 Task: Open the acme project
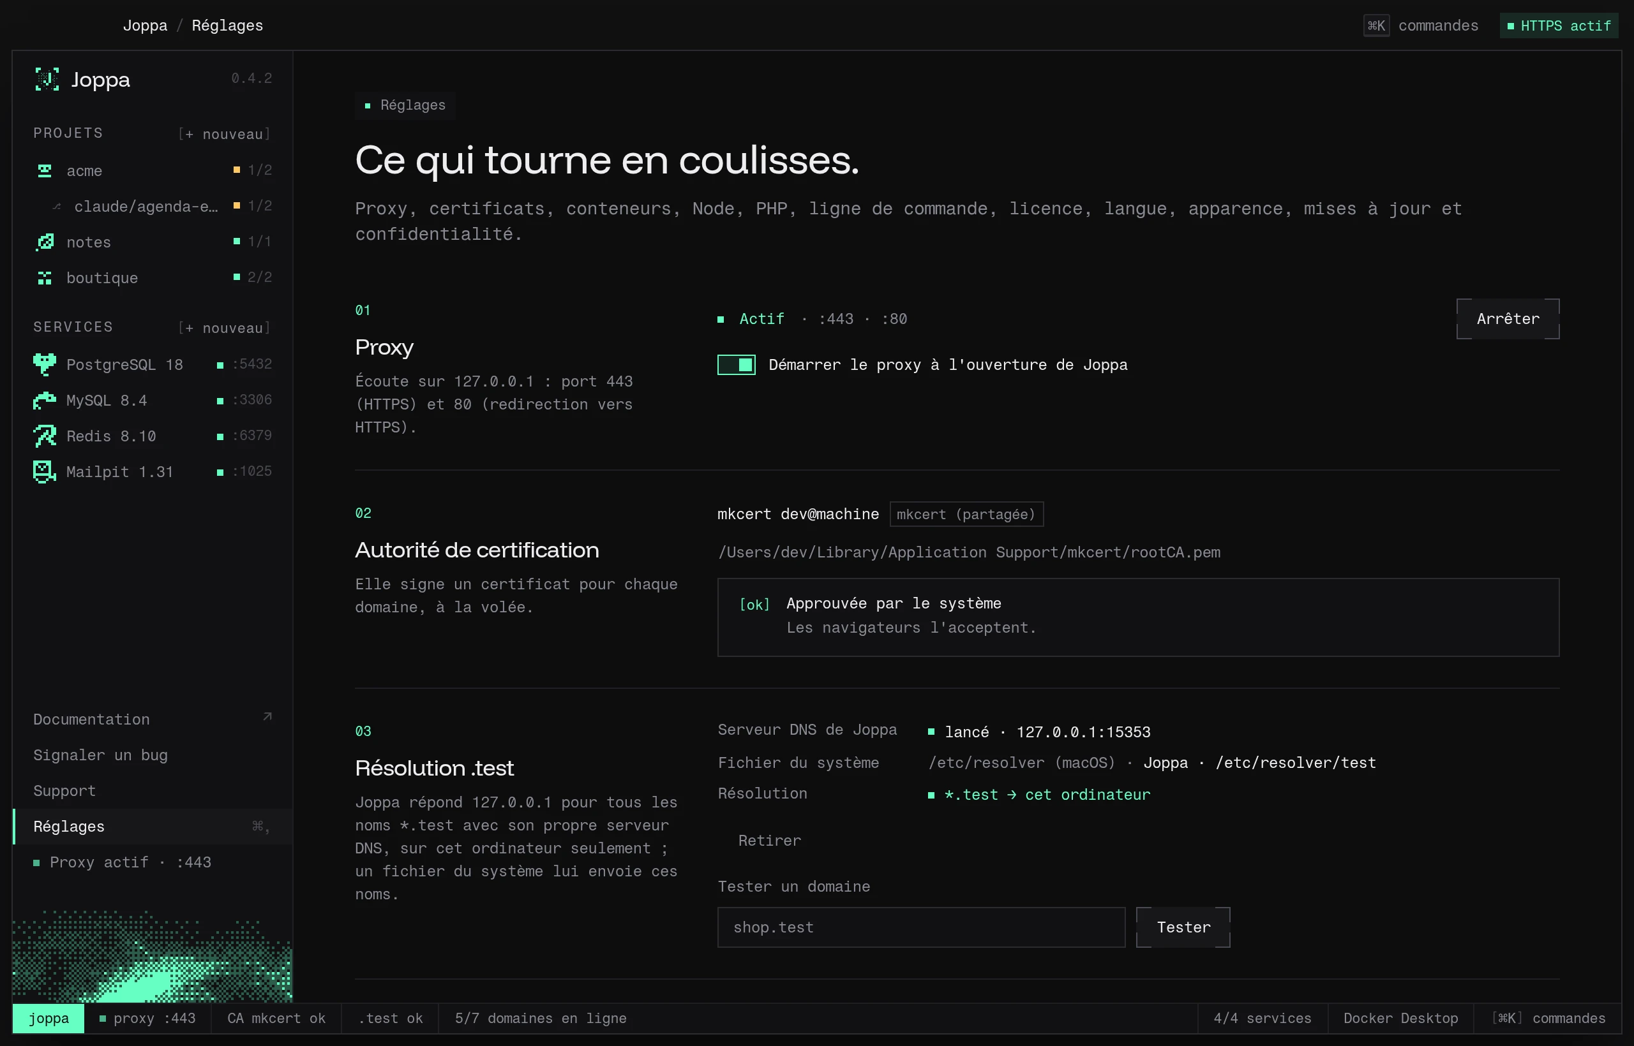[x=153, y=170]
